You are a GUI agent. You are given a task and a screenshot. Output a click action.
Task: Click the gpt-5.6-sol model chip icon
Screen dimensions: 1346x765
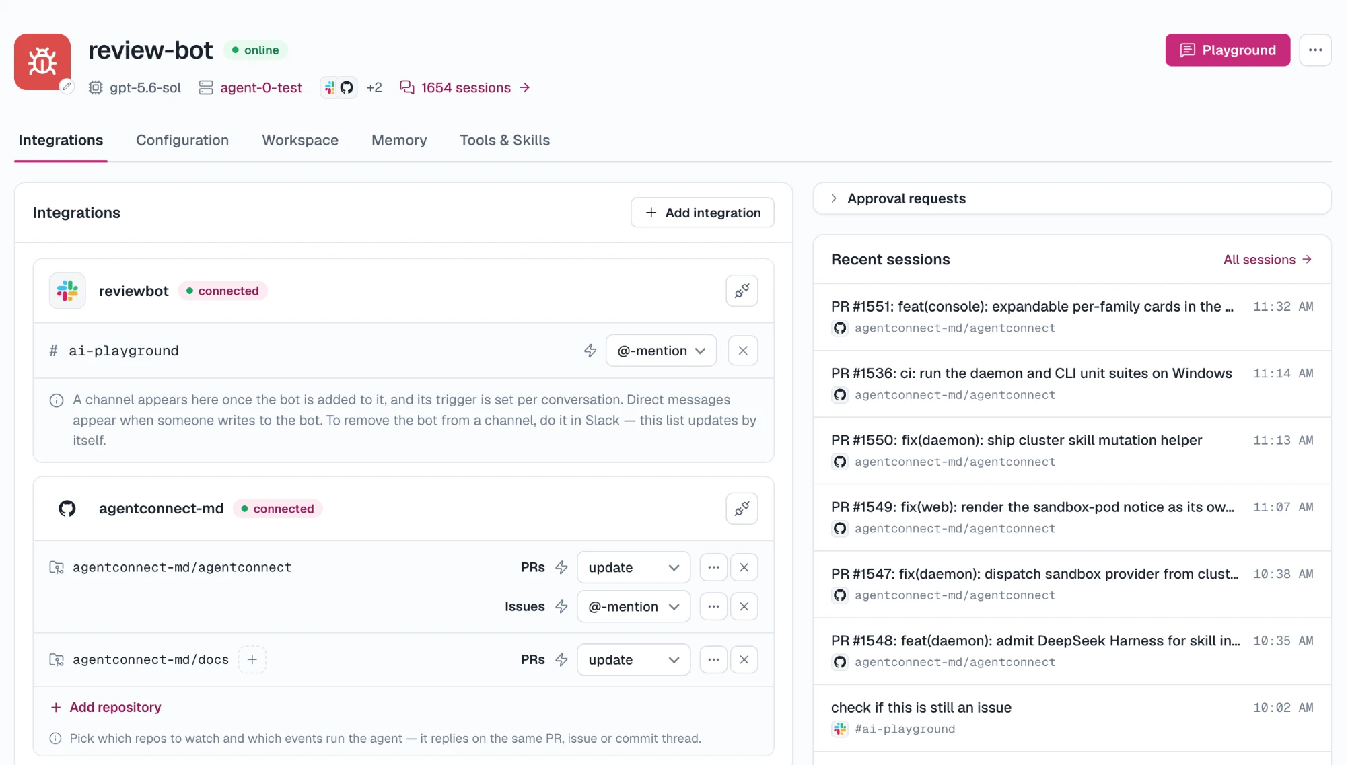tap(96, 87)
